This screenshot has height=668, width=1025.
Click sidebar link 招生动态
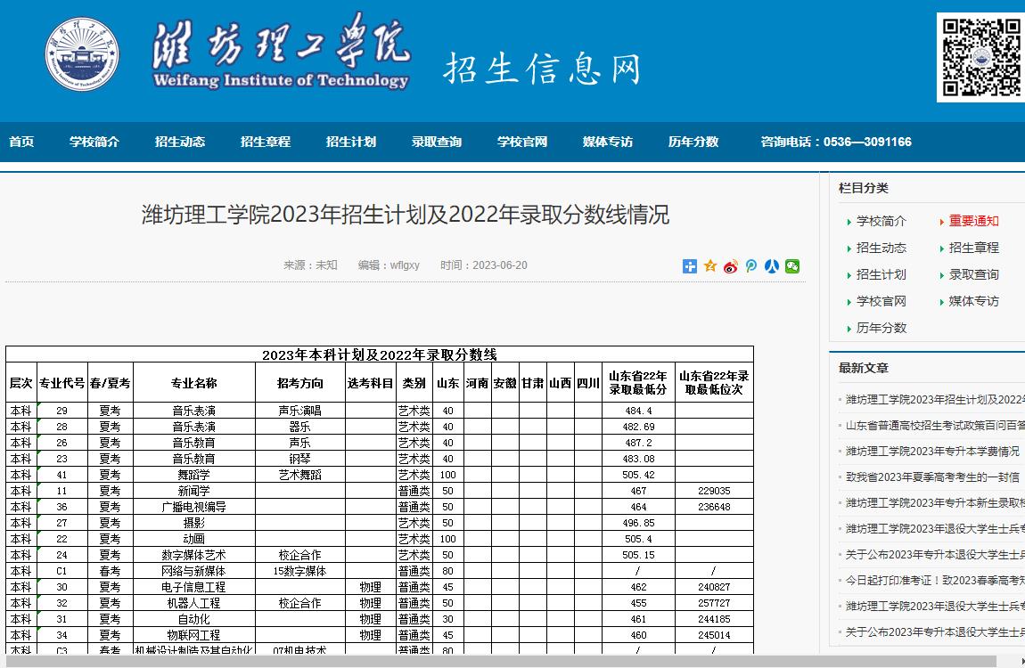[881, 248]
